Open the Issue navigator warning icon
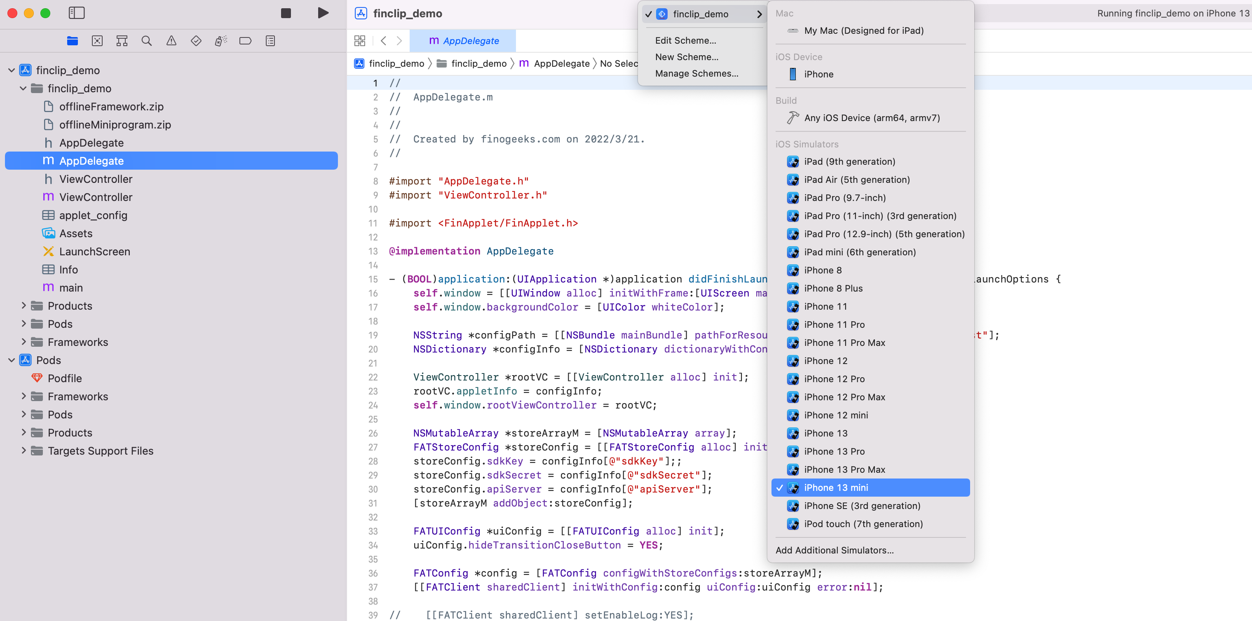Viewport: 1252px width, 621px height. [171, 41]
